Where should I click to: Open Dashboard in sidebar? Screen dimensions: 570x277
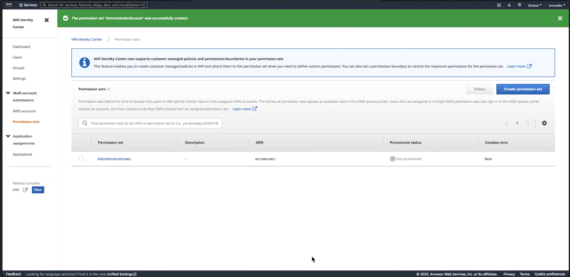click(x=21, y=47)
